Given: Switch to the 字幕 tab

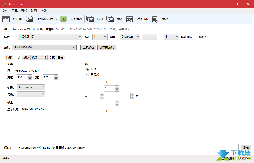Looking at the screenshot, I should (x=52, y=58).
